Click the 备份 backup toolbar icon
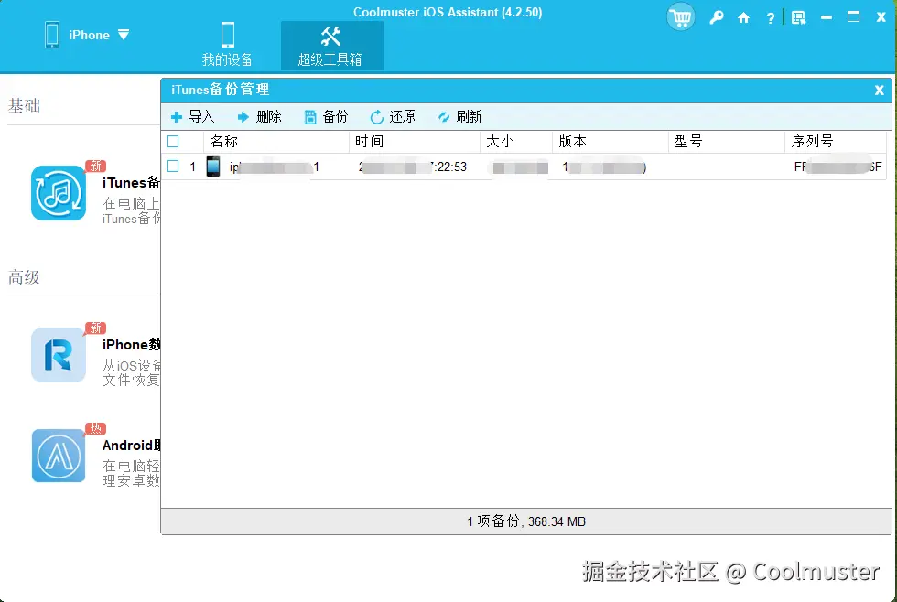The image size is (897, 602). (325, 116)
